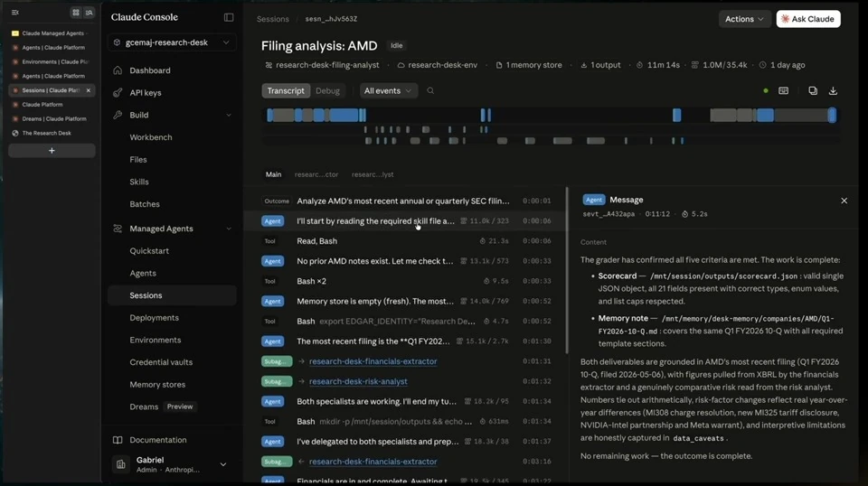Add a new browser tab with plus
Image resolution: width=868 pixels, height=486 pixels.
click(x=52, y=150)
